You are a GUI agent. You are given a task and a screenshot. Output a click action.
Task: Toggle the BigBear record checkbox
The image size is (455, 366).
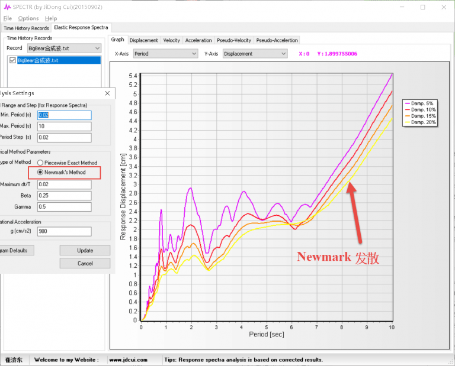pyautogui.click(x=13, y=60)
